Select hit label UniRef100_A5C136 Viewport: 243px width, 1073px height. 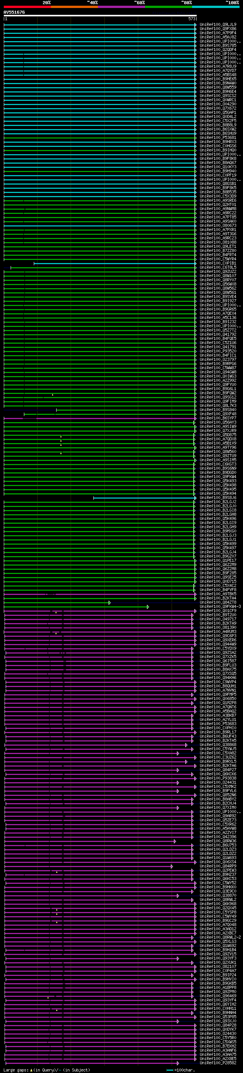pyautogui.click(x=218, y=318)
